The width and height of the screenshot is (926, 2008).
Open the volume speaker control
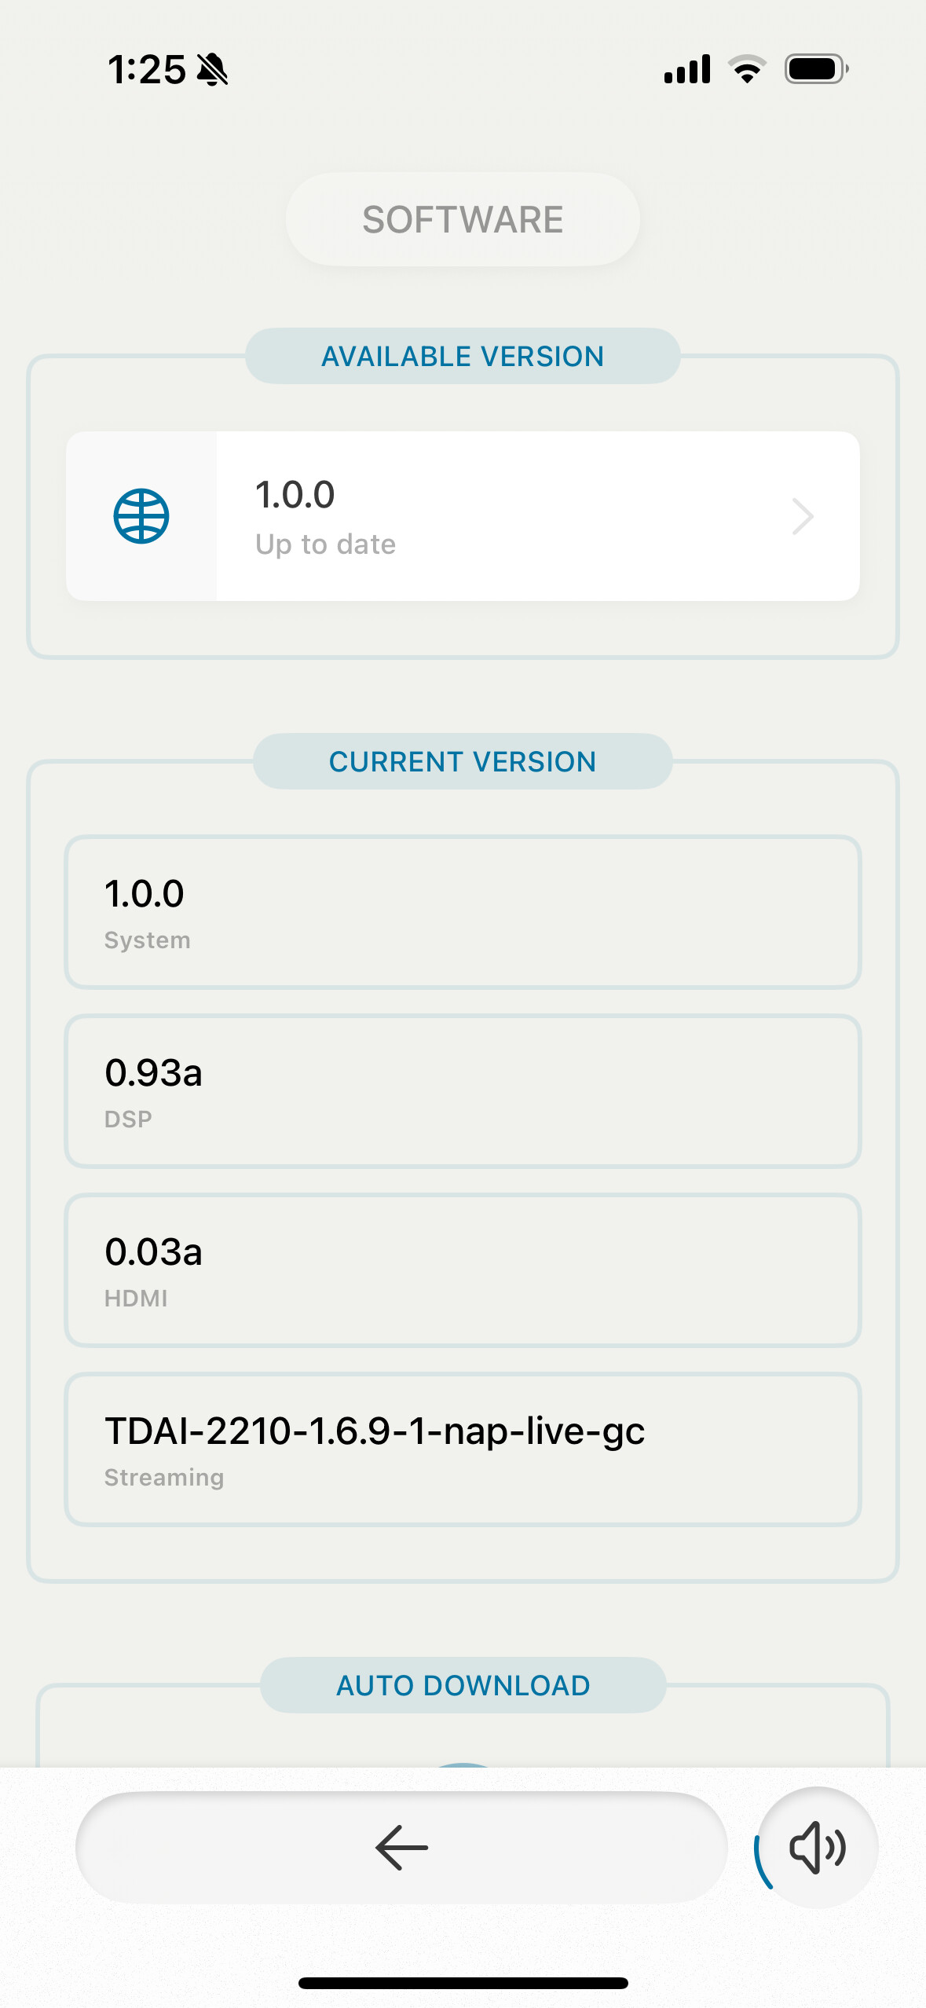point(818,1847)
